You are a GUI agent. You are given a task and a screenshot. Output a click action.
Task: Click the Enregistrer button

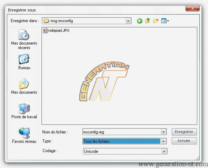184,132
